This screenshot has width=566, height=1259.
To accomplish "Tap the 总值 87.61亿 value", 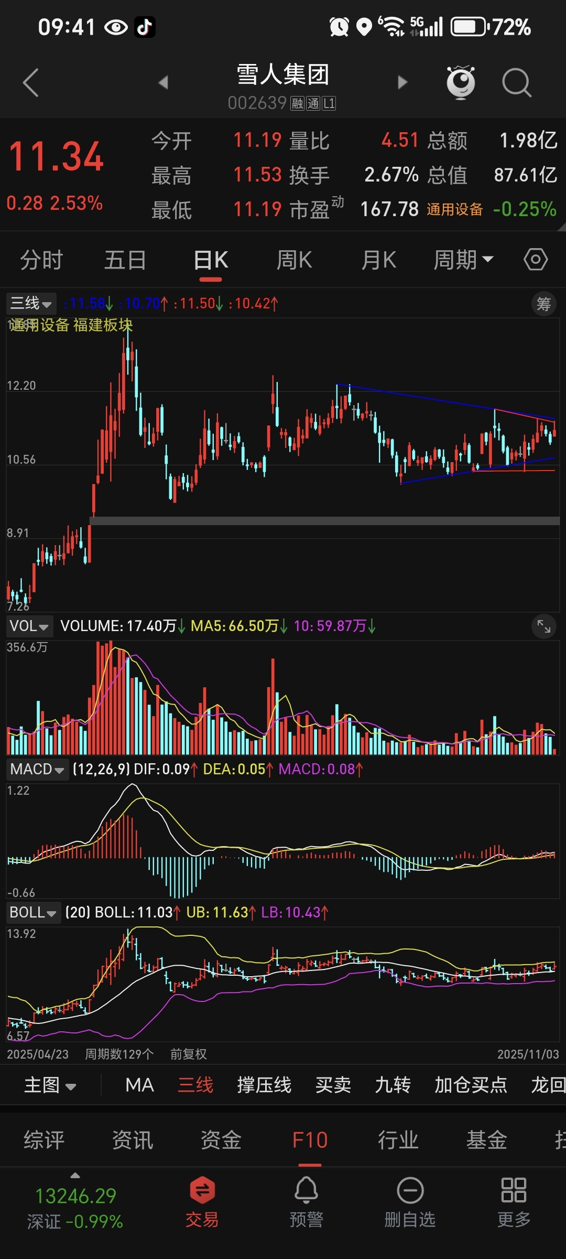I will coord(526,175).
